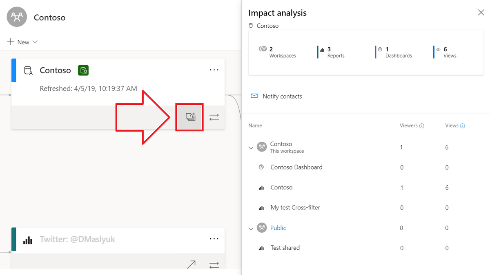
Task: Open Impact analysis on the Contoso dataset card
Action: point(190,117)
